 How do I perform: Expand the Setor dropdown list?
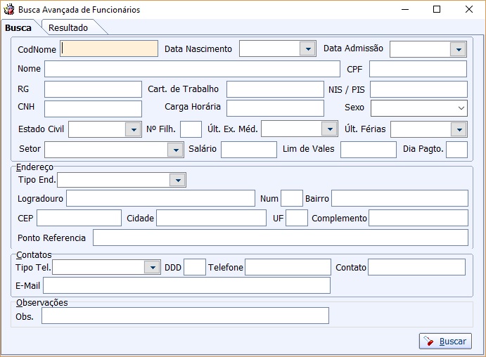pos(175,150)
